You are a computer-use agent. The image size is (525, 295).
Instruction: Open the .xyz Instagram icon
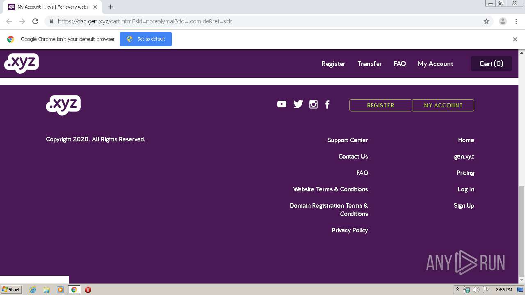click(x=313, y=104)
